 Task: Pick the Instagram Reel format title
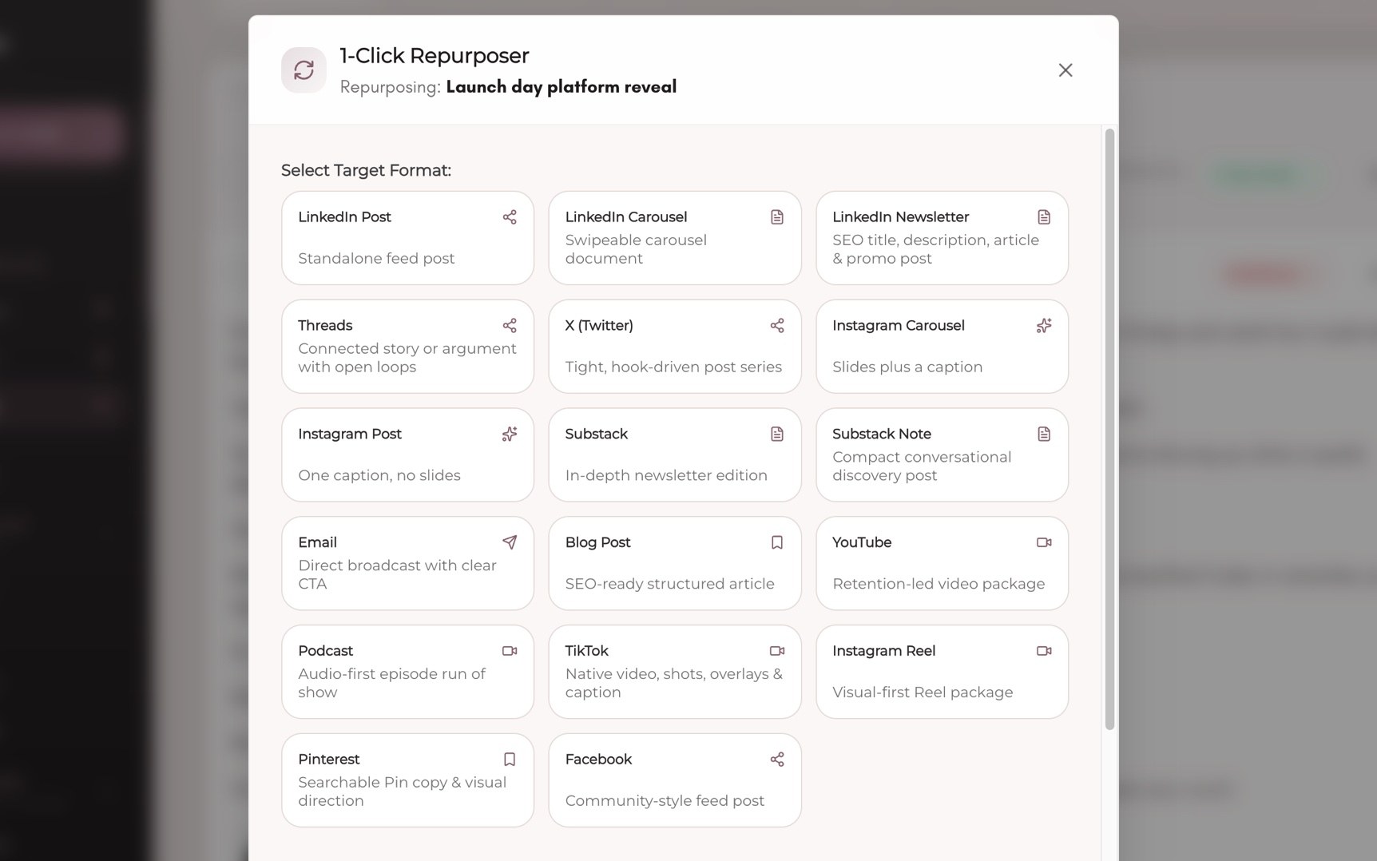(884, 651)
